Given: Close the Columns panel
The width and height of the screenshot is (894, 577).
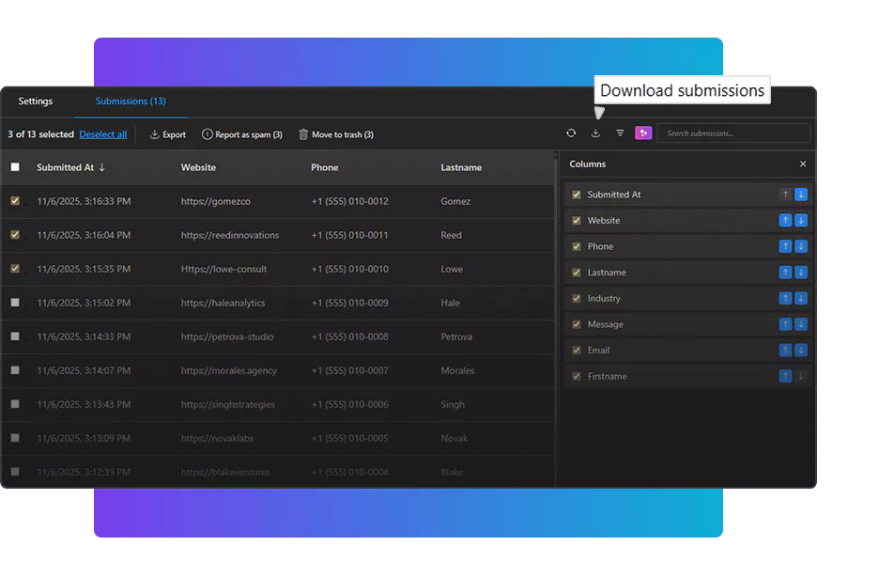Looking at the screenshot, I should (803, 164).
